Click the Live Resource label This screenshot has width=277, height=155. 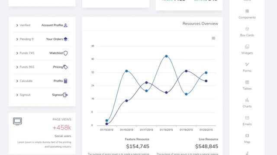click(x=209, y=139)
